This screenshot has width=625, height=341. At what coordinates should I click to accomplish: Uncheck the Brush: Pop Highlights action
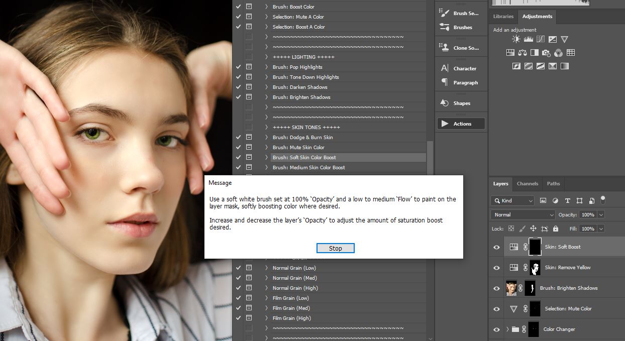pos(238,67)
